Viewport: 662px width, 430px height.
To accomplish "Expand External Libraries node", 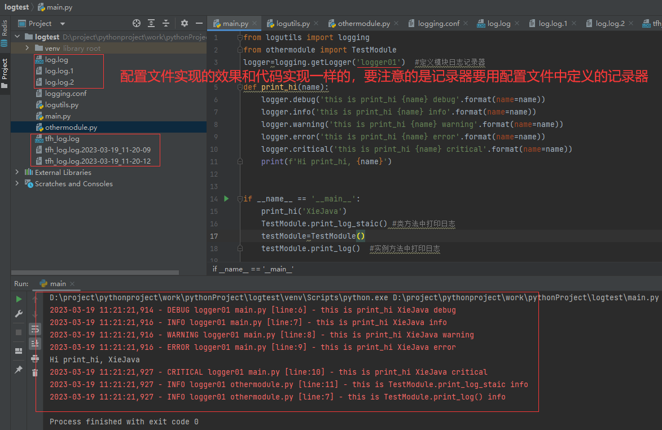I will pyautogui.click(x=17, y=173).
